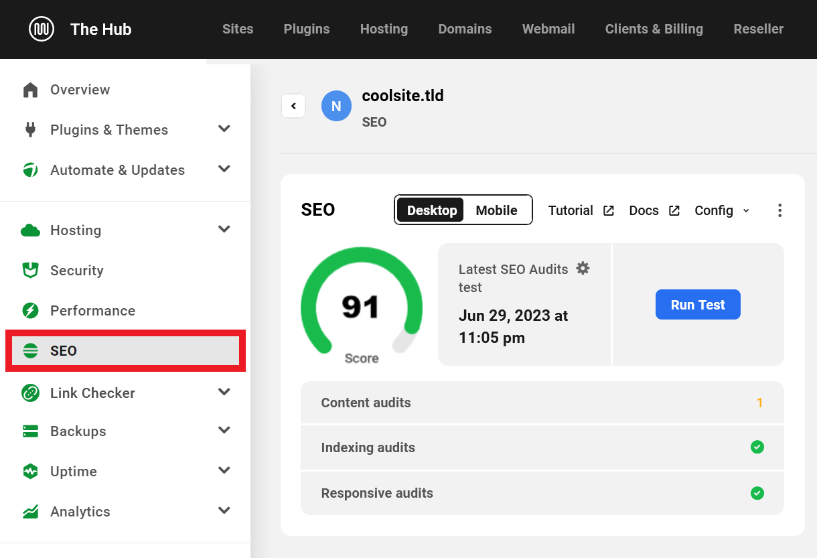817x558 pixels.
Task: Click the Link Checker chain icon
Action: pos(30,393)
